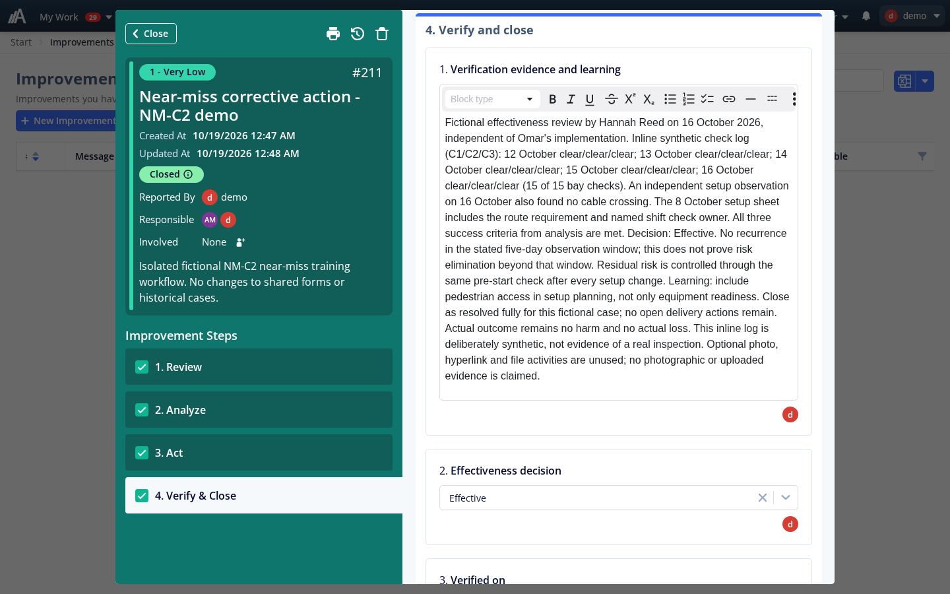Image resolution: width=950 pixels, height=594 pixels.
Task: Close the improvement detail panel
Action: tap(151, 34)
